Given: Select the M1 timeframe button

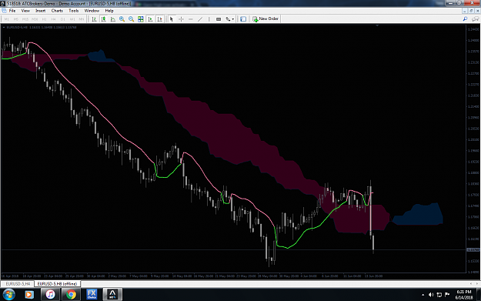Looking at the screenshot, I should click(7, 19).
